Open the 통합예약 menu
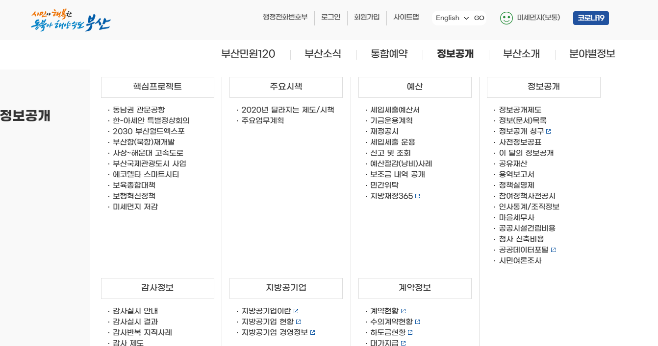Screen dimensions: 658x346 point(389,54)
